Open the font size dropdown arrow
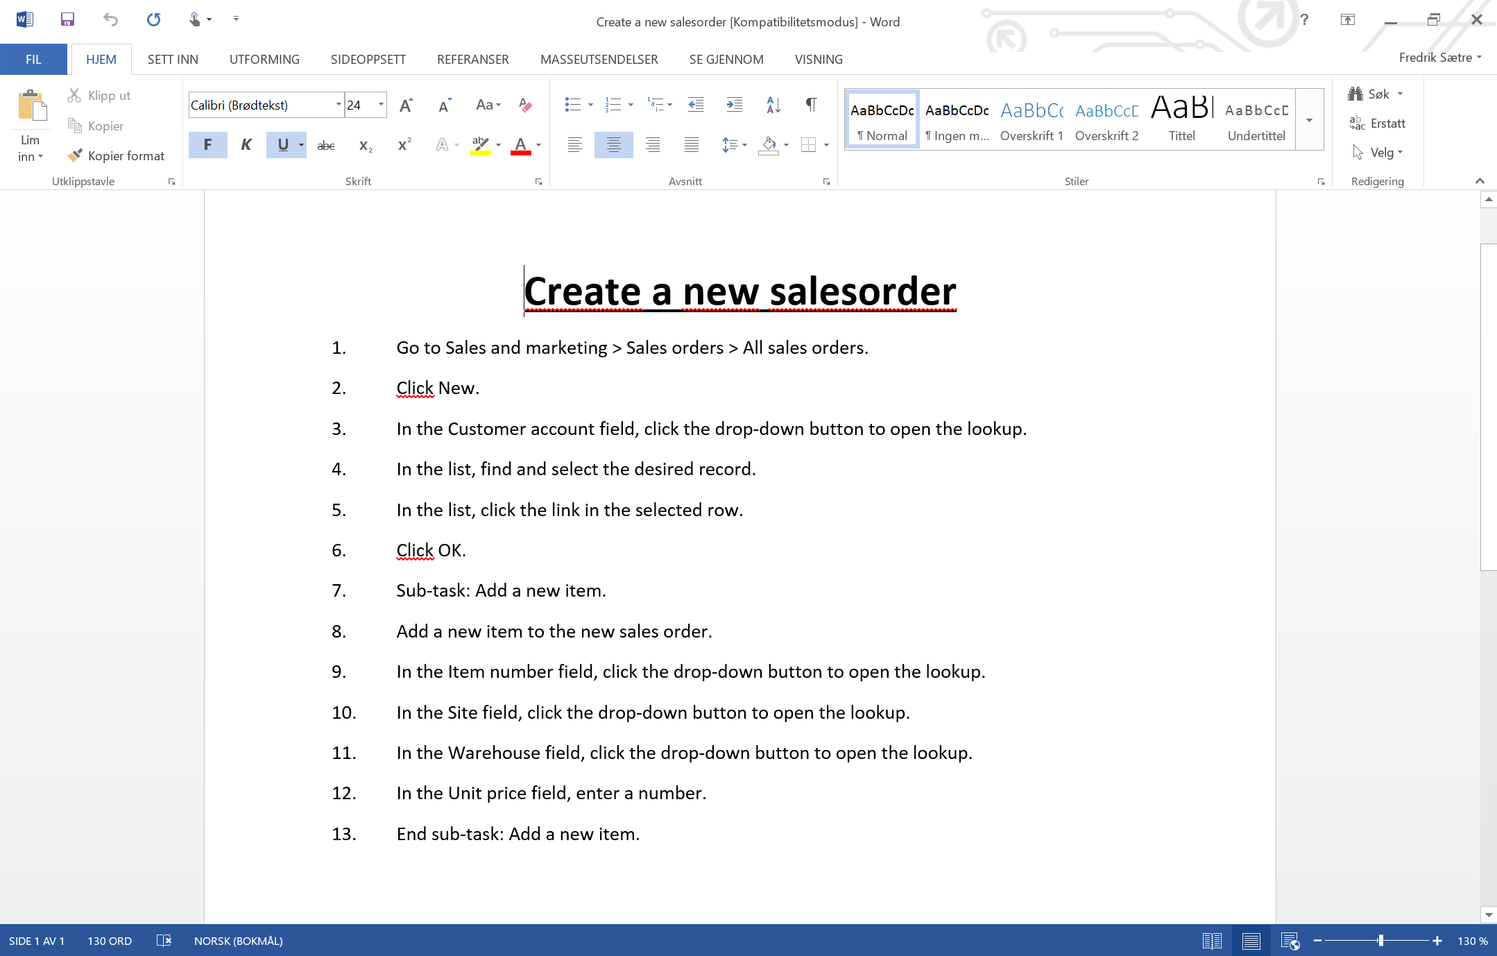 pos(381,105)
